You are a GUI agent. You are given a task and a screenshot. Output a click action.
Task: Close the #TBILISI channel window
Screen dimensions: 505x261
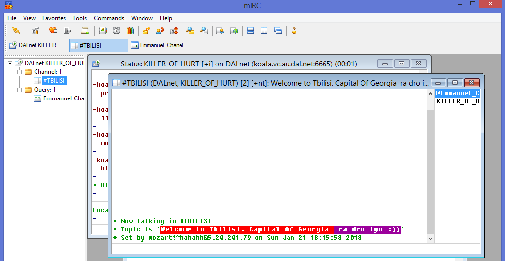472,83
